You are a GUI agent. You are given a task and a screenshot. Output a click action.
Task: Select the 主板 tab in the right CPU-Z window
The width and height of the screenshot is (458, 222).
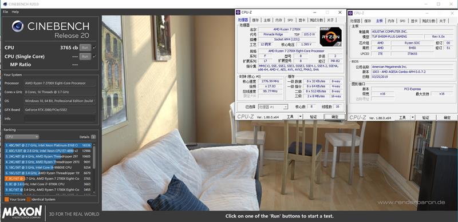[379, 21]
